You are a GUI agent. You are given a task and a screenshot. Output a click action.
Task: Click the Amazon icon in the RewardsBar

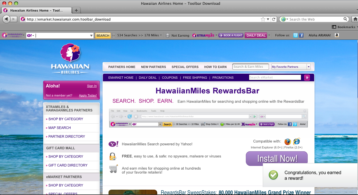[337, 35]
